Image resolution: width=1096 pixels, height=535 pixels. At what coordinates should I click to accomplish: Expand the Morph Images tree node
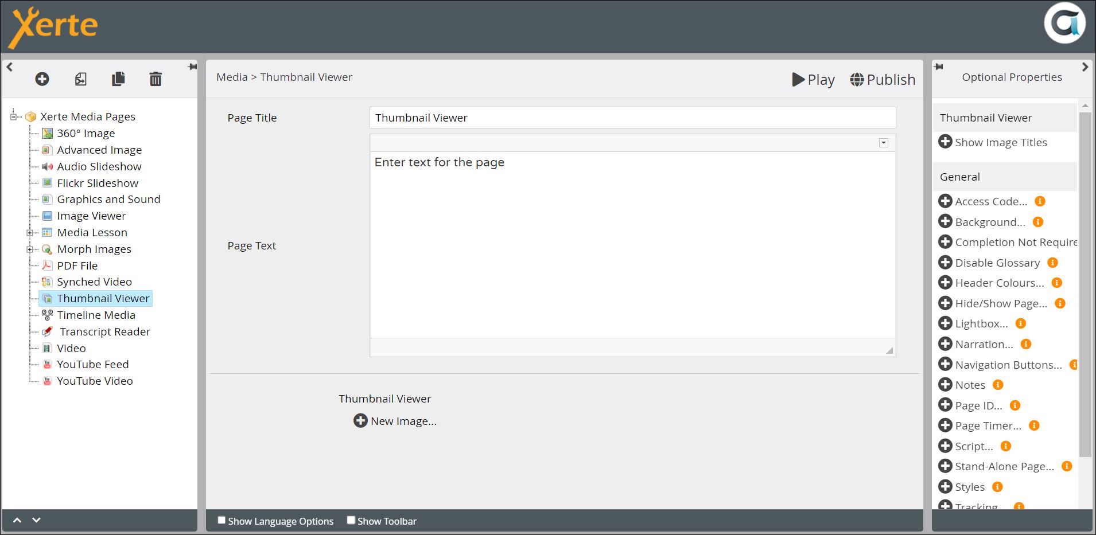click(x=30, y=249)
